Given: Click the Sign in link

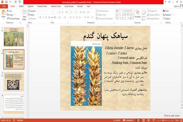Looking at the screenshot, I should tap(176, 6).
